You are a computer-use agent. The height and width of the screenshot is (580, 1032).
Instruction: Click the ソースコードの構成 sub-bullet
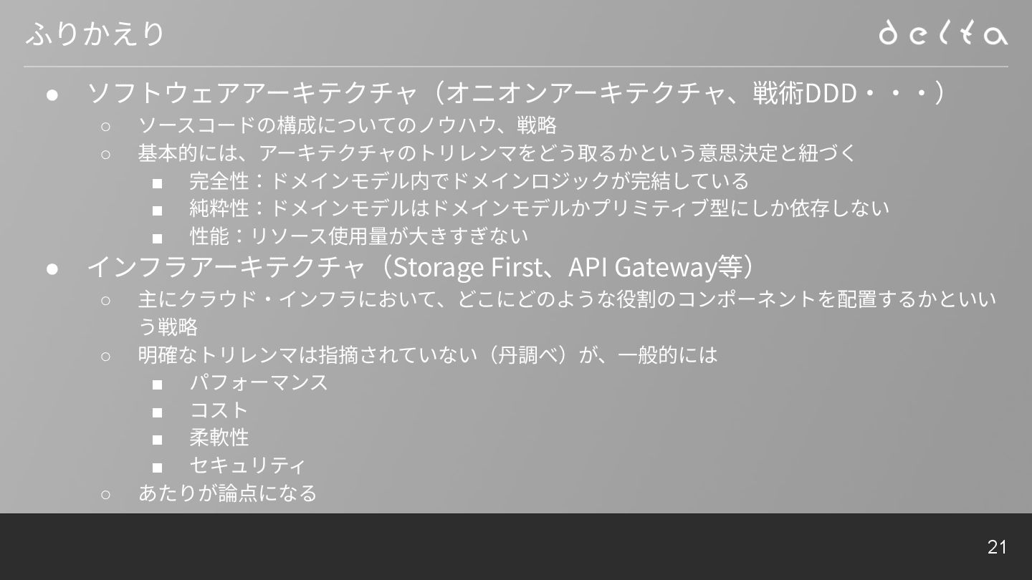[348, 125]
